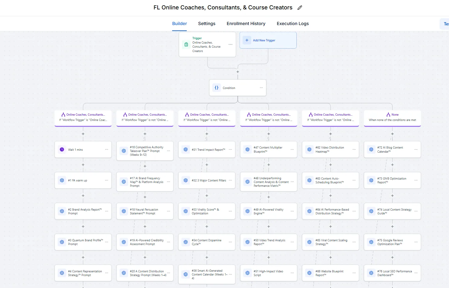The height and width of the screenshot is (288, 449).
Task: Click the icon of #16 Competitive Authority step
Action: click(x=124, y=151)
